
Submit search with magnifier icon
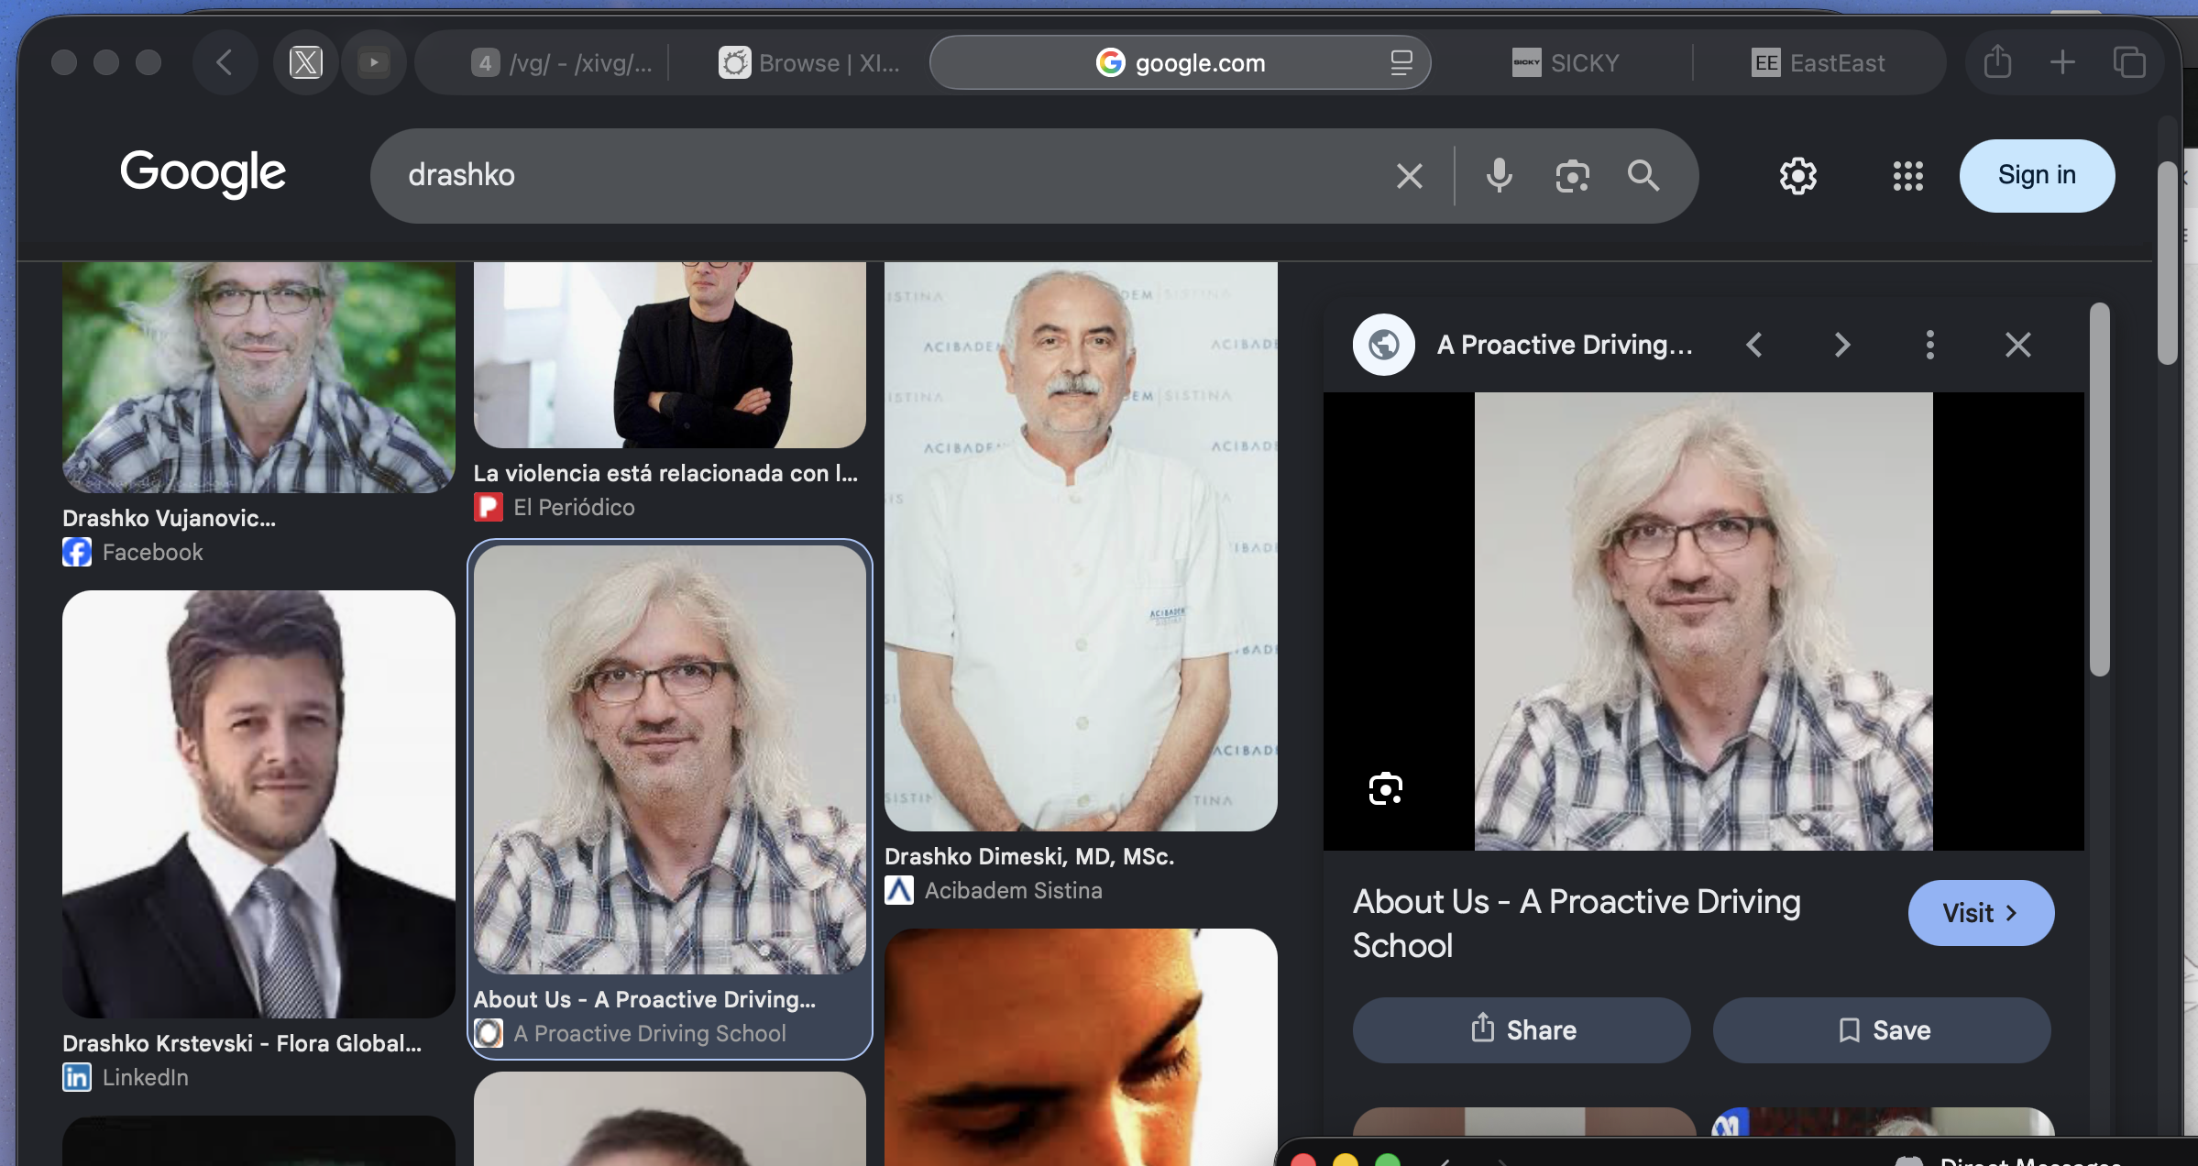click(x=1643, y=175)
